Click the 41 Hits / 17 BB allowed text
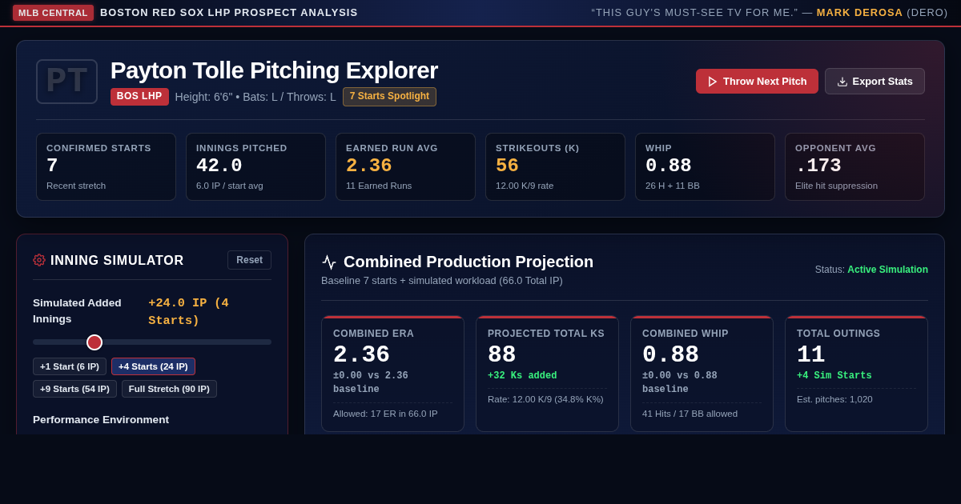Image resolution: width=961 pixels, height=504 pixels. [x=690, y=414]
